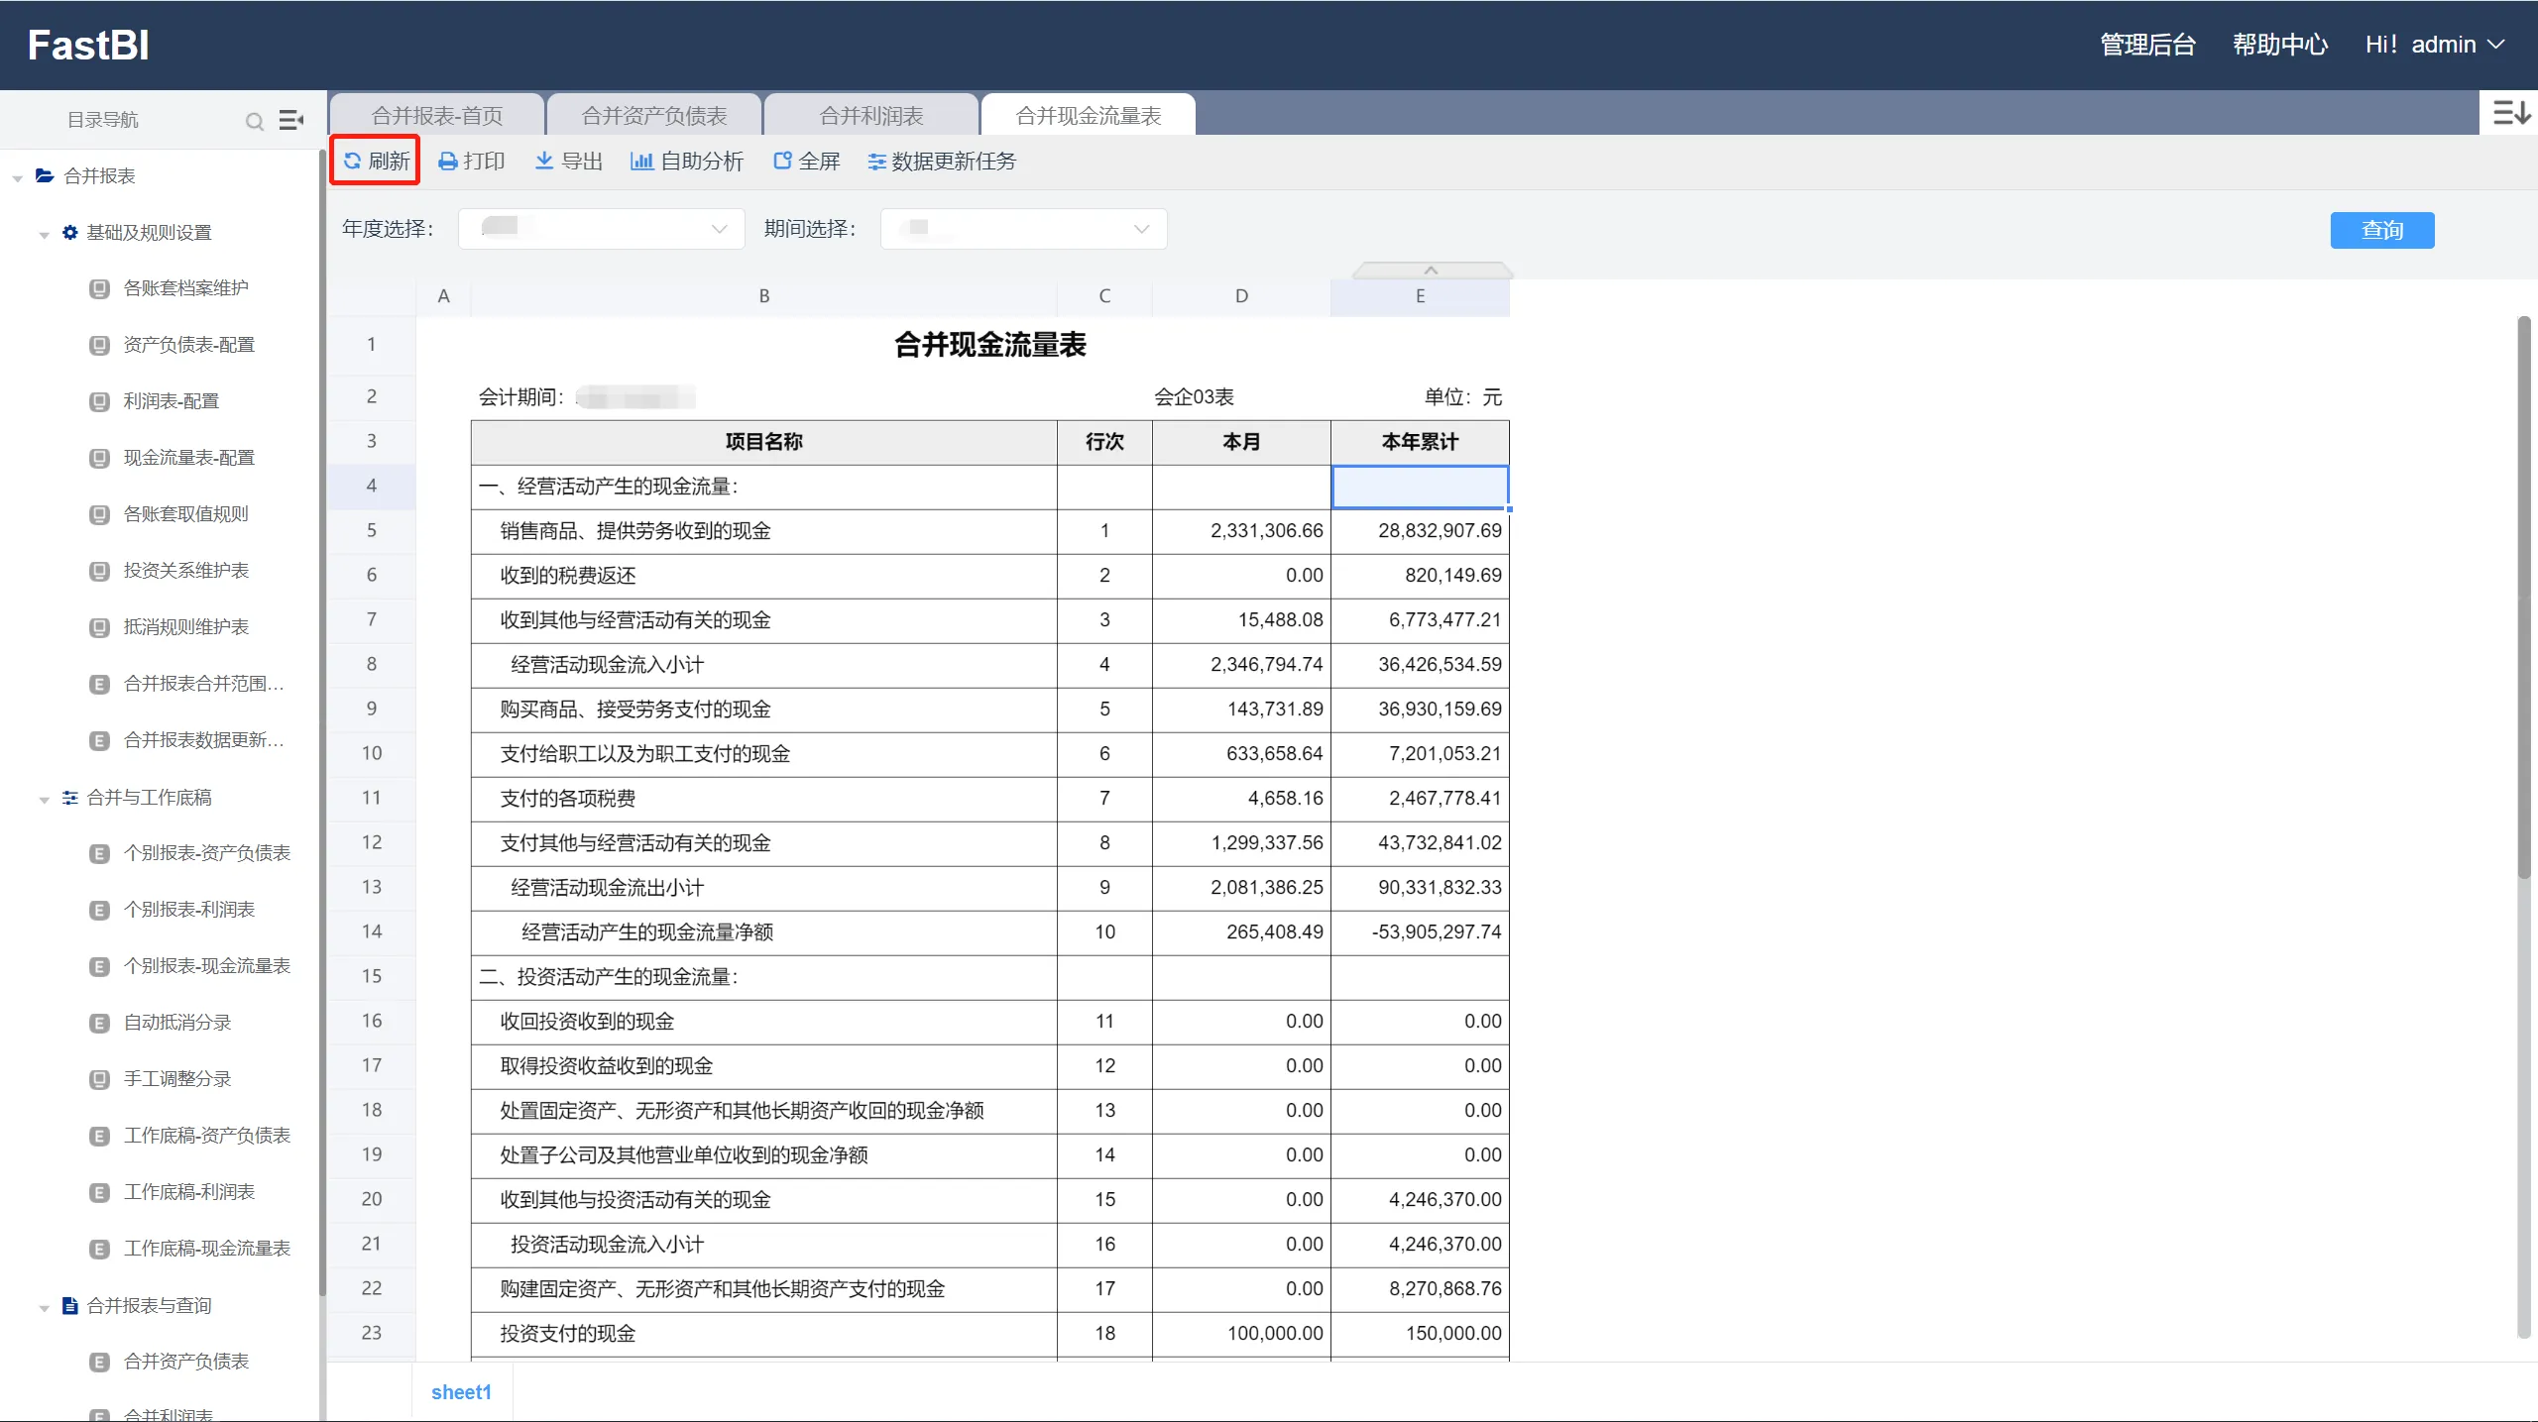Viewport: 2538px width, 1422px height.
Task: Switch to the 合并利润表 tab
Action: pos(871,116)
